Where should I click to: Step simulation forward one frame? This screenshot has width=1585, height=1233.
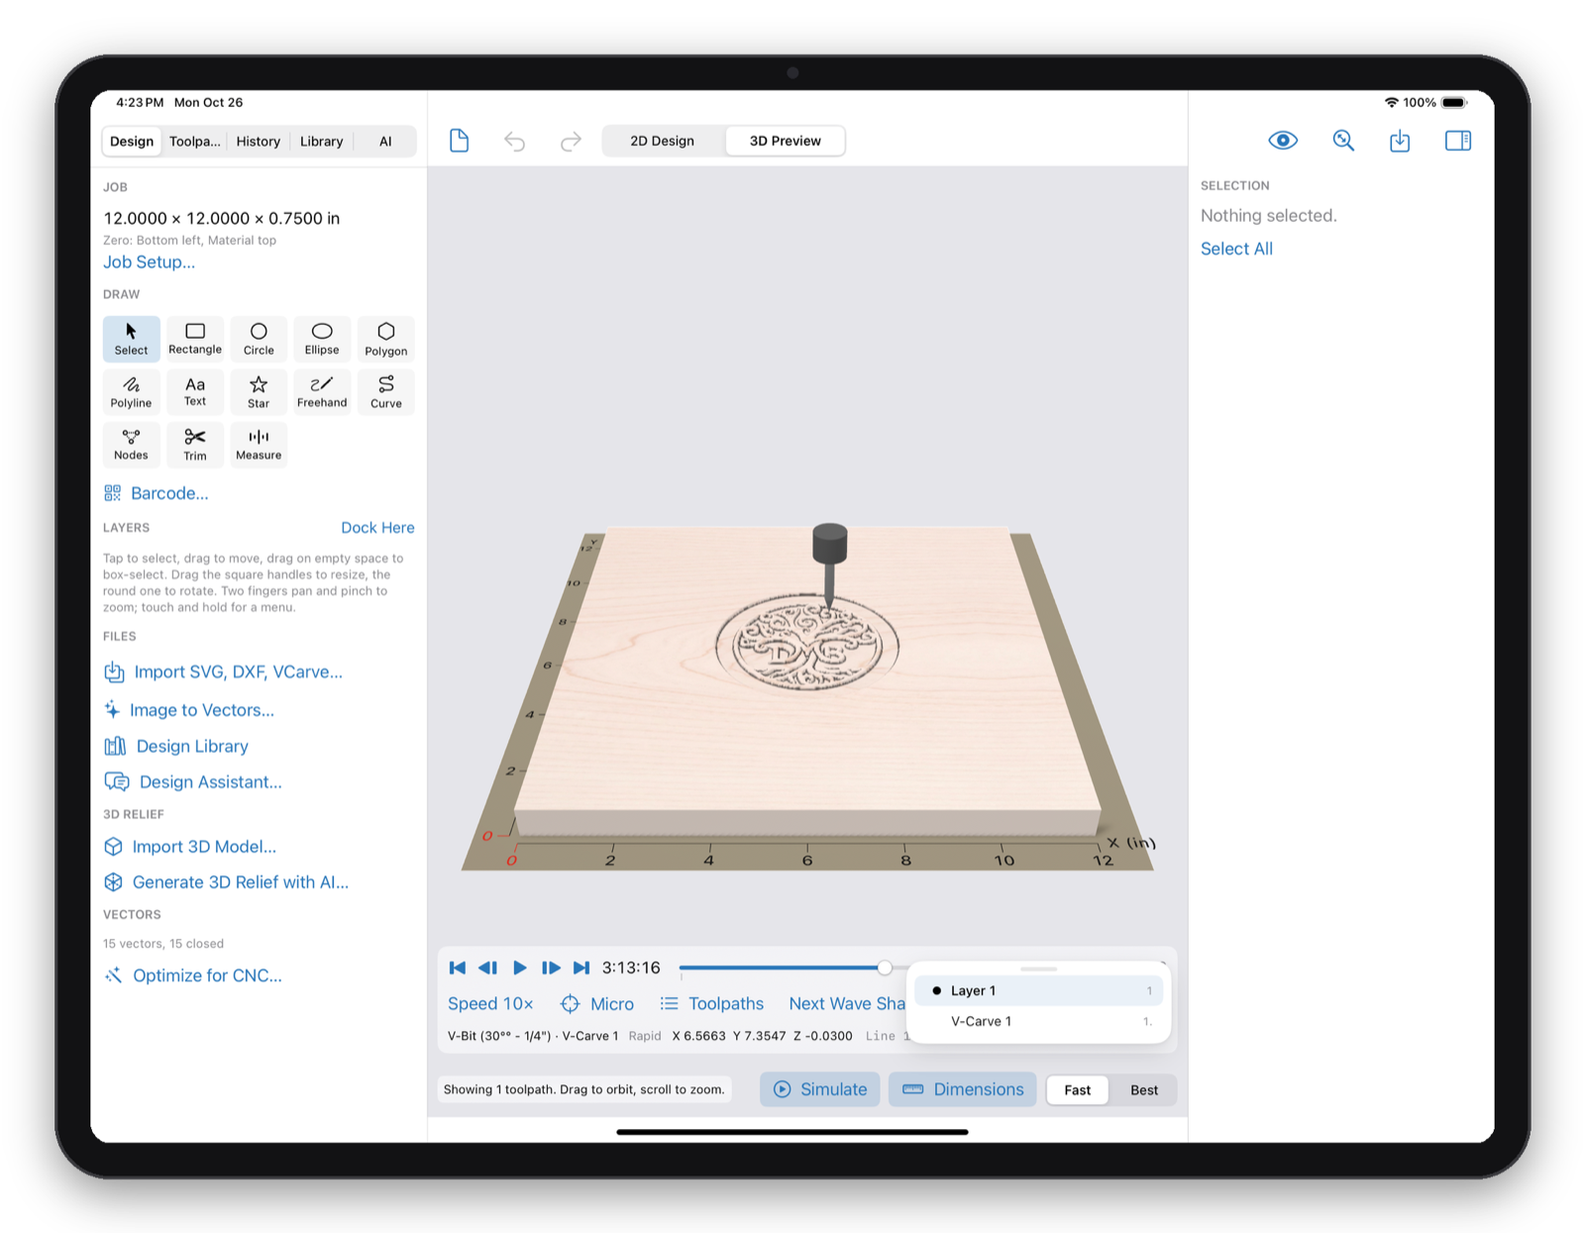pyautogui.click(x=551, y=968)
